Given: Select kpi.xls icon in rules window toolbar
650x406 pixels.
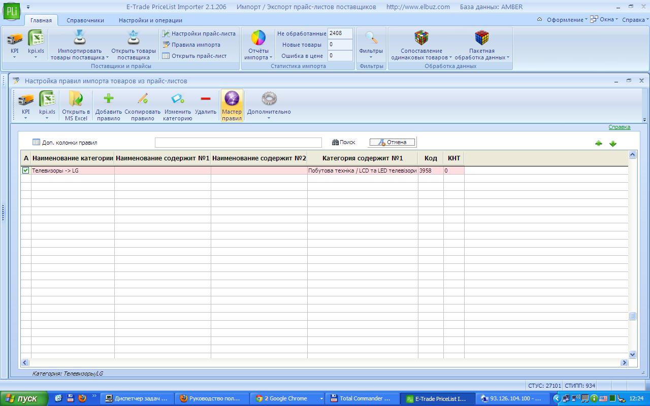Looking at the screenshot, I should click(x=47, y=106).
